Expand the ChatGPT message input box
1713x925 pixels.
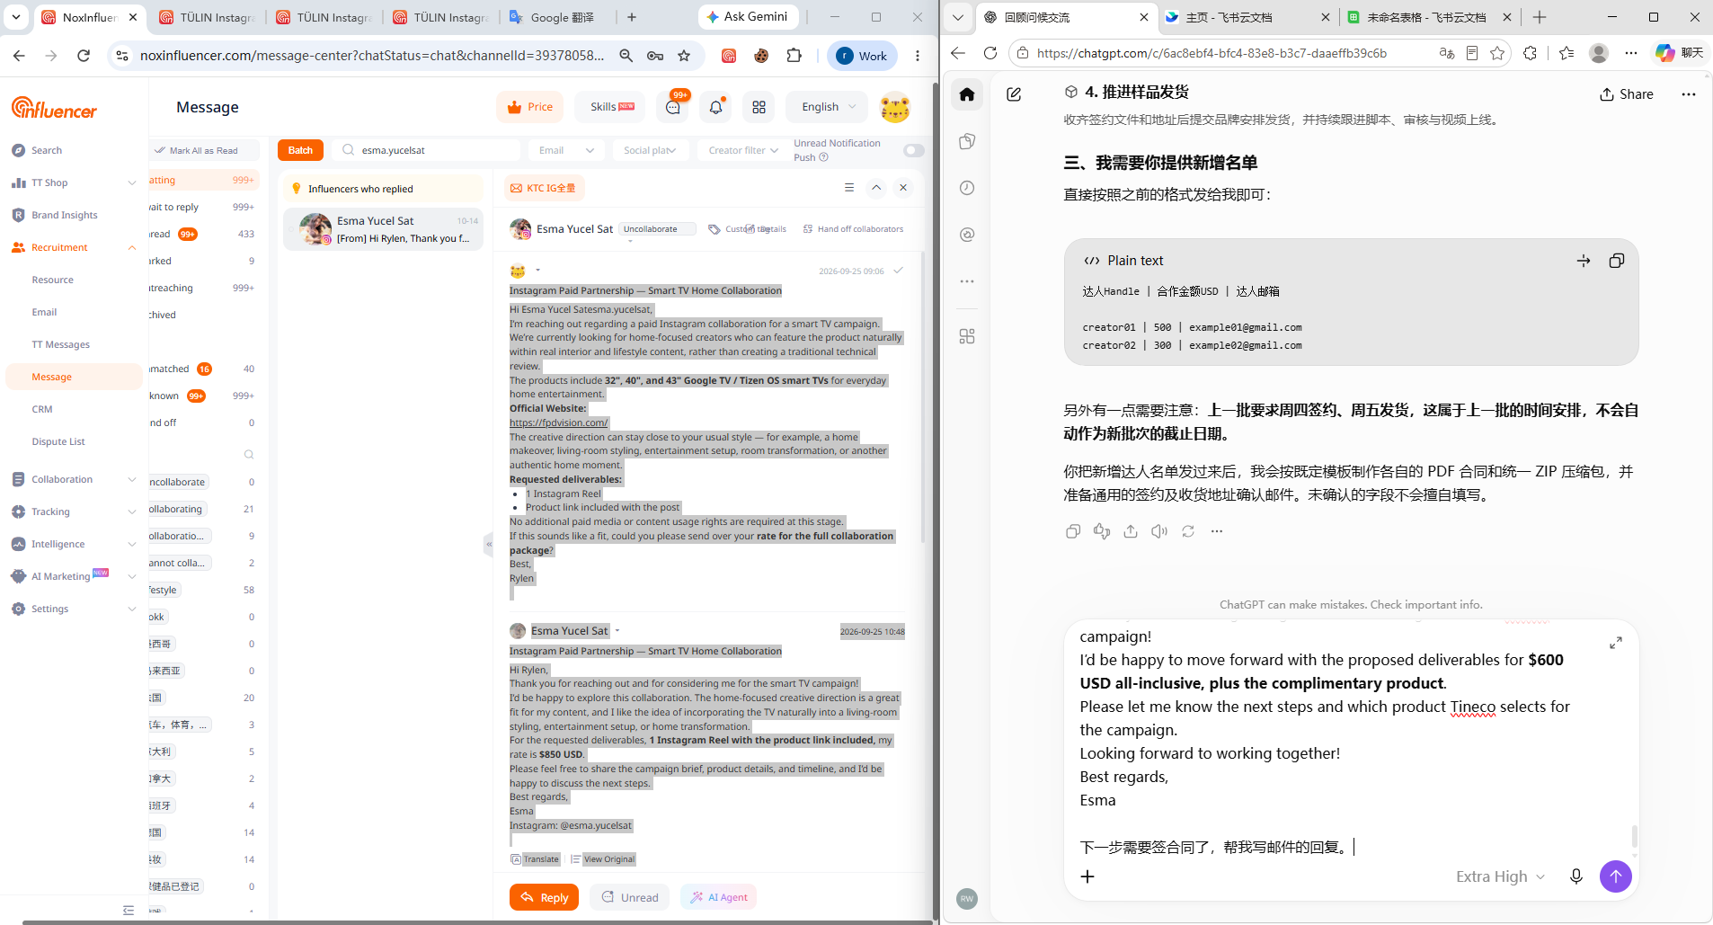pos(1616,643)
